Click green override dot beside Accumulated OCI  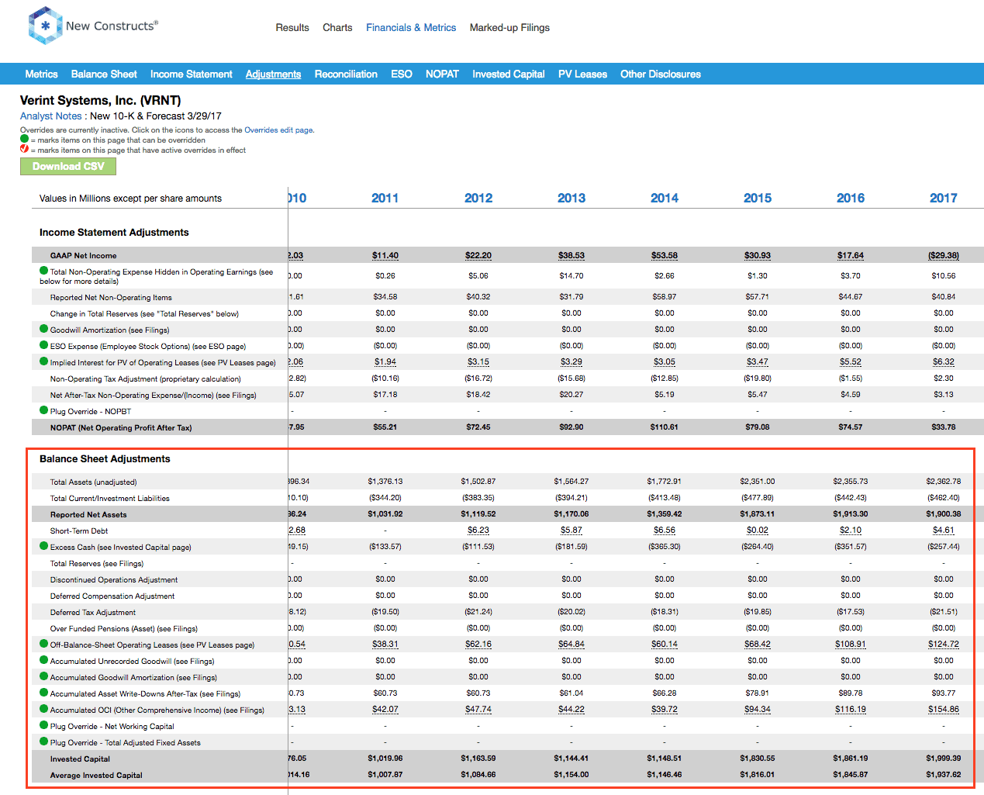click(44, 709)
